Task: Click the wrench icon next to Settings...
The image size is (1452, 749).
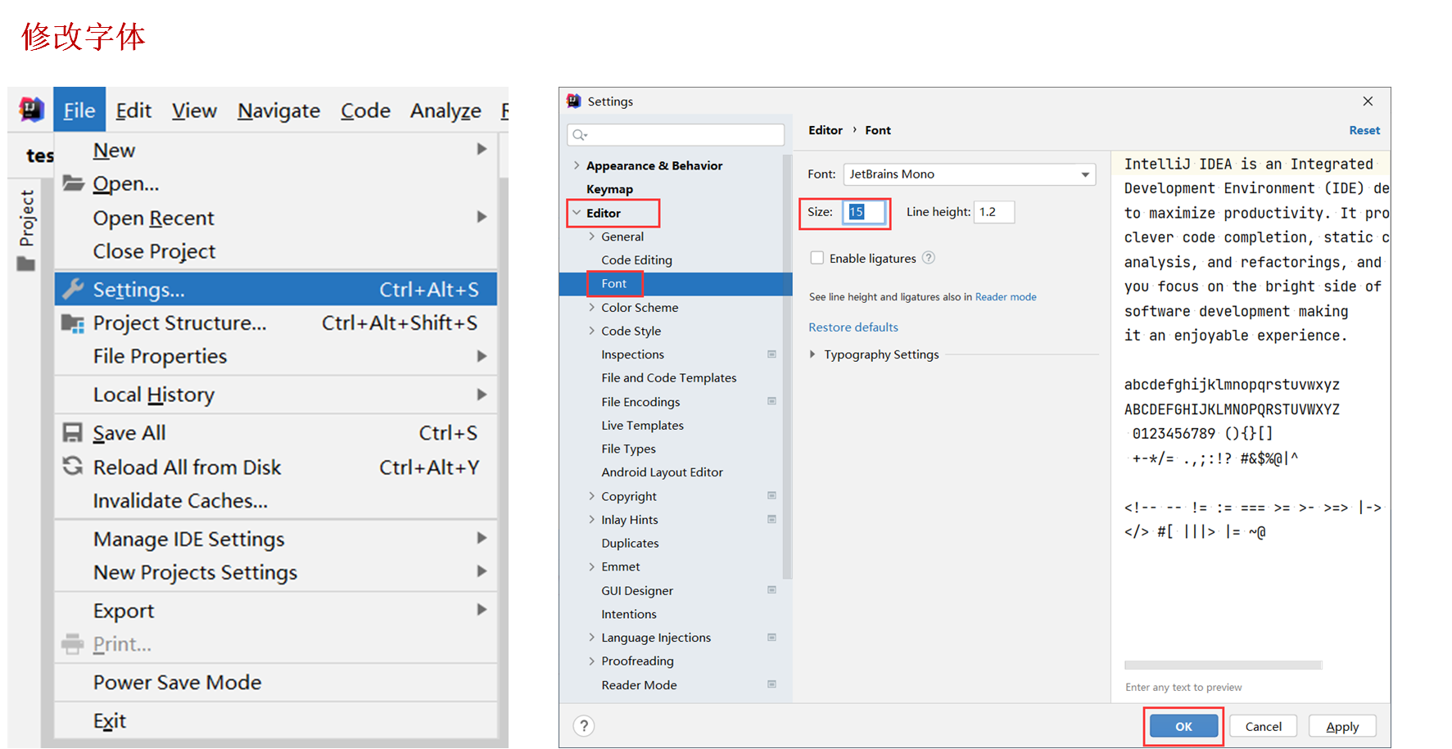Action: [73, 289]
